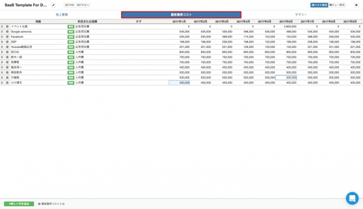Screen dimensions: 363x209
Task: Open the 顧客獲得コストとは help link
Action: coord(51,203)
